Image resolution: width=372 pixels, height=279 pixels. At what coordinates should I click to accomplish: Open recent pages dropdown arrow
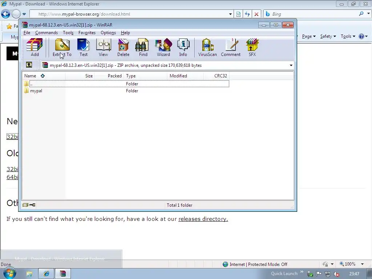pyautogui.click(x=24, y=14)
